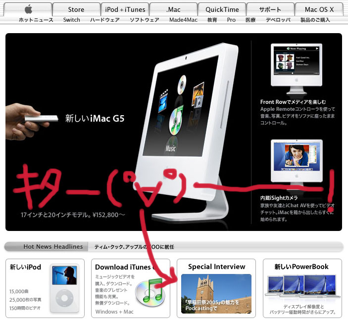
Task: Click the 新しいiPod card title
Action: (x=25, y=267)
